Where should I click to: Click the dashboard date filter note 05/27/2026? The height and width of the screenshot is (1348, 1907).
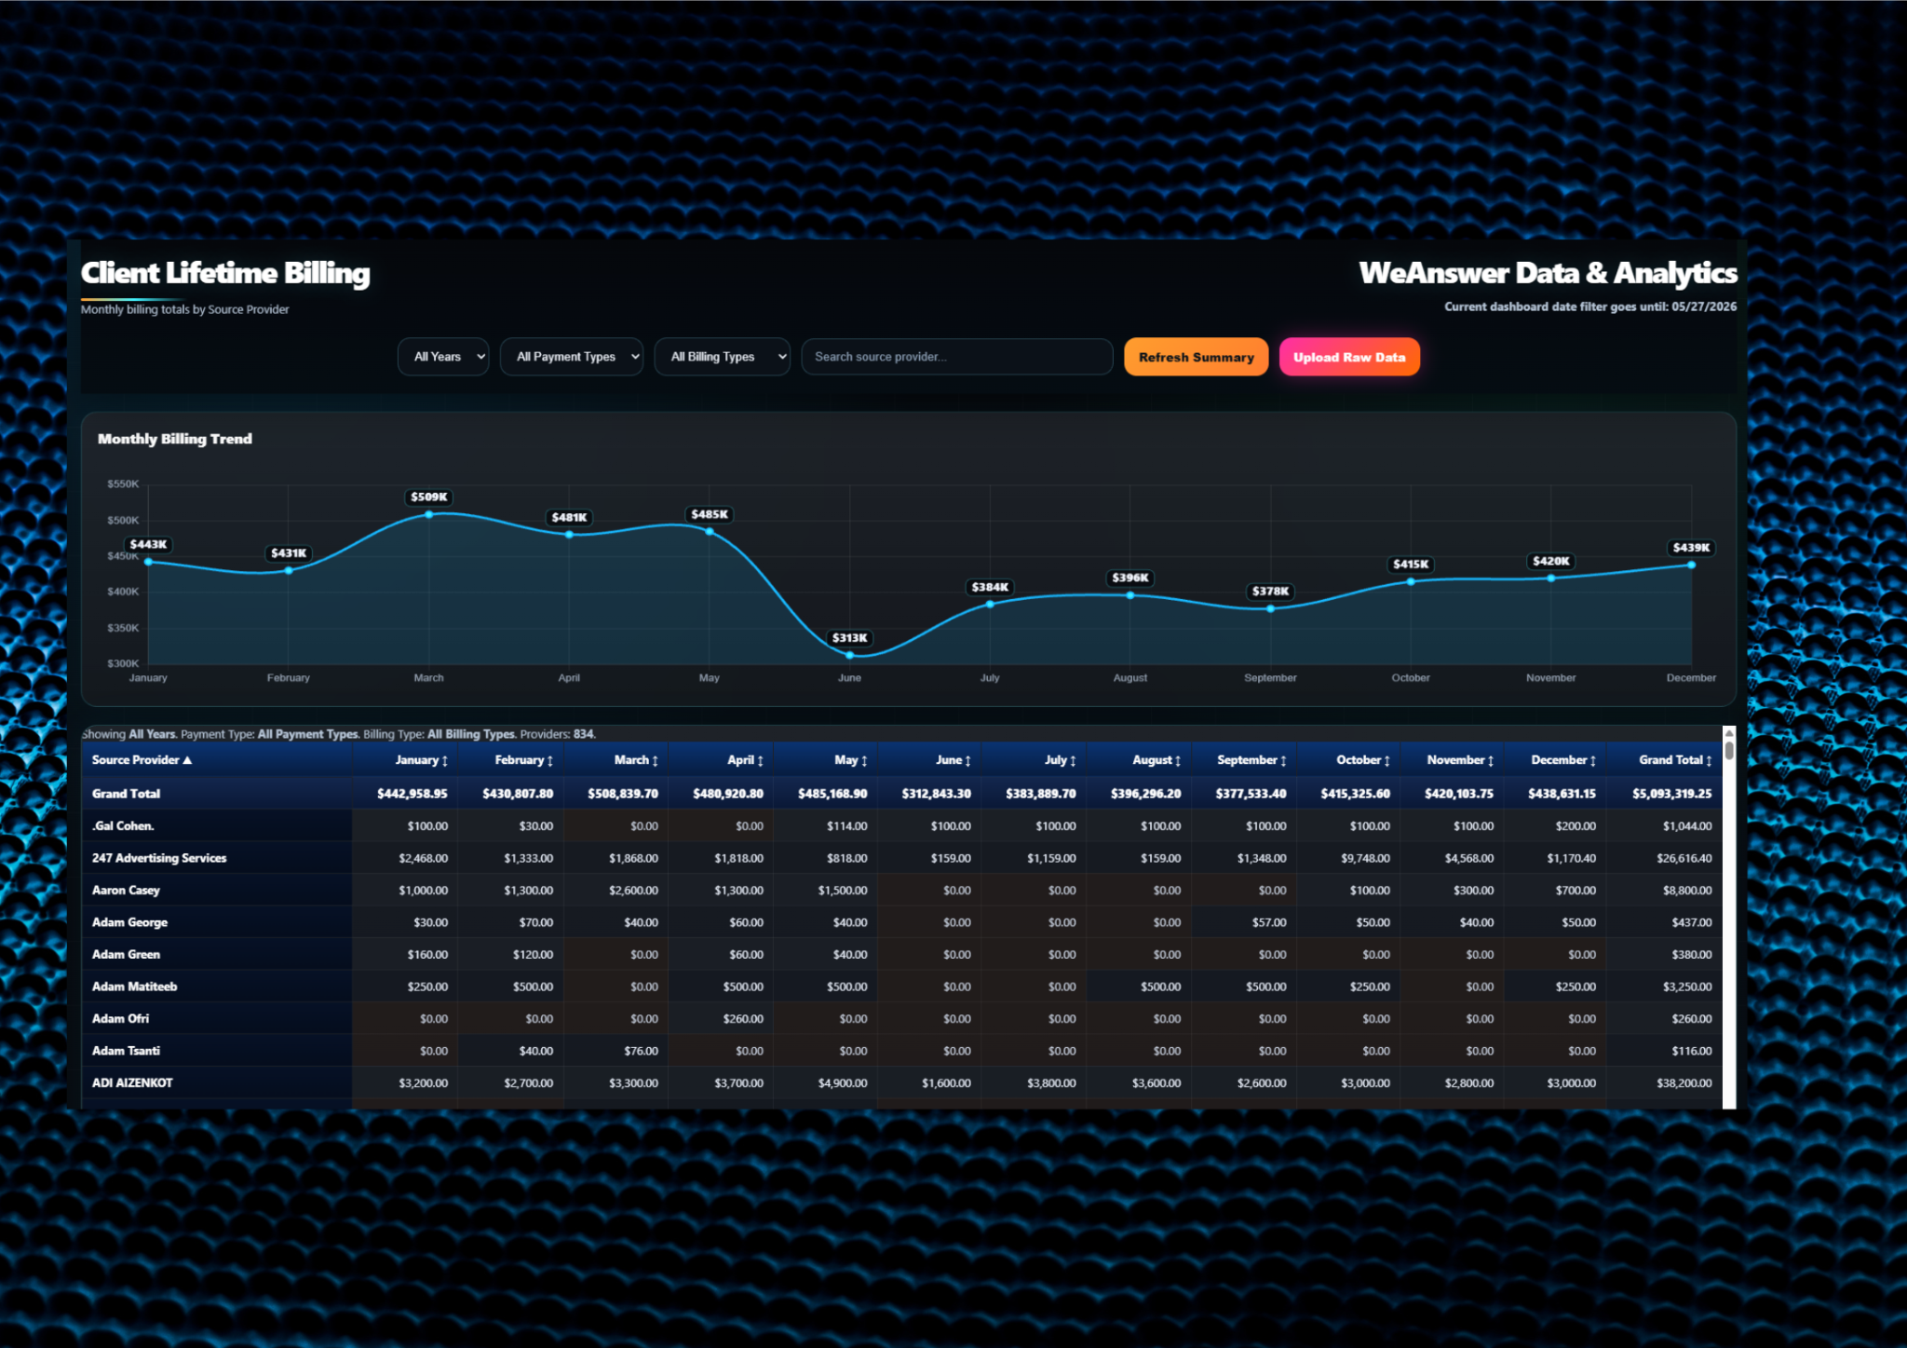(1590, 306)
